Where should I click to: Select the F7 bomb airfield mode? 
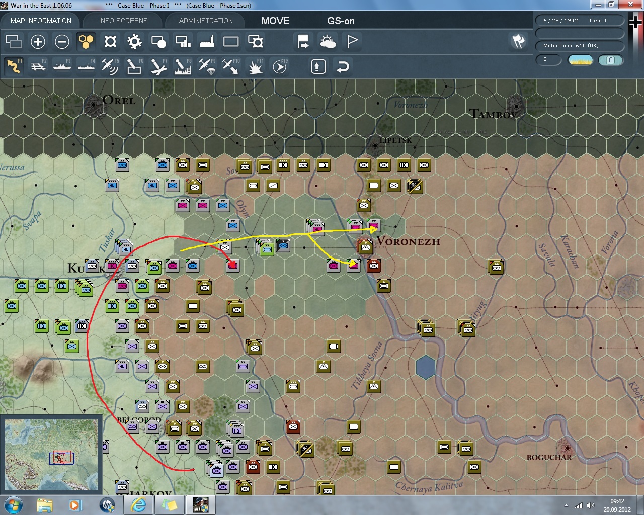coord(158,66)
